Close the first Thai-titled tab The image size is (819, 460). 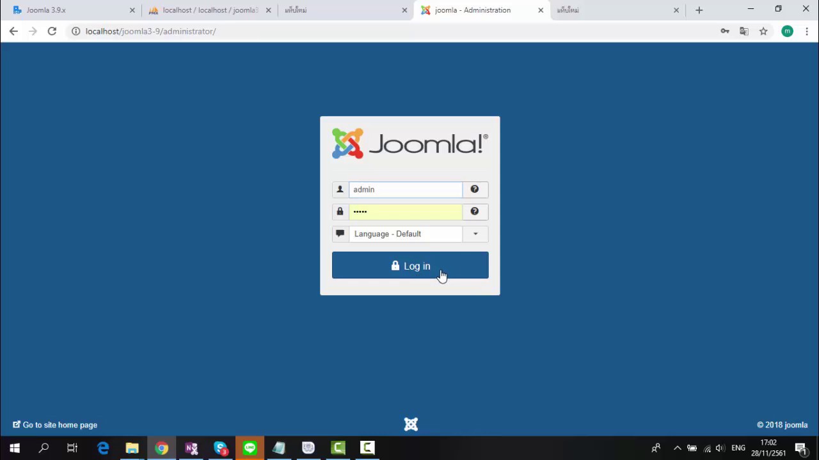404,10
